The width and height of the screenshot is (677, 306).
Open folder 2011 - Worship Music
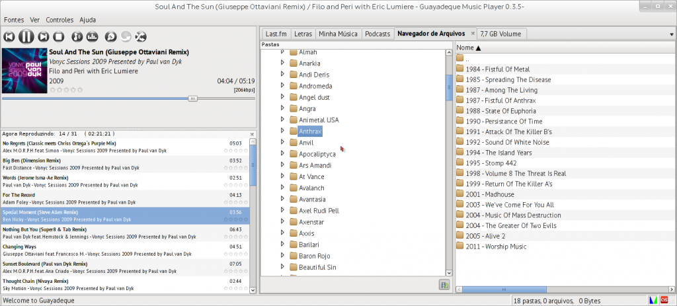click(x=496, y=247)
